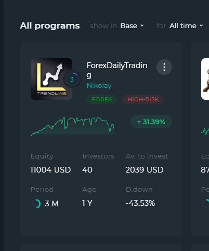Click the green profit chart

click(x=72, y=126)
